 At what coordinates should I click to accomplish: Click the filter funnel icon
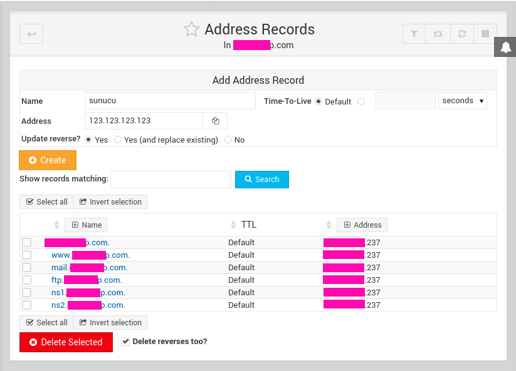tap(414, 34)
